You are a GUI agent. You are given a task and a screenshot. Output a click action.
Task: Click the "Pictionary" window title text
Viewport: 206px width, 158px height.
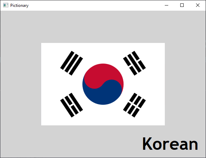point(19,5)
